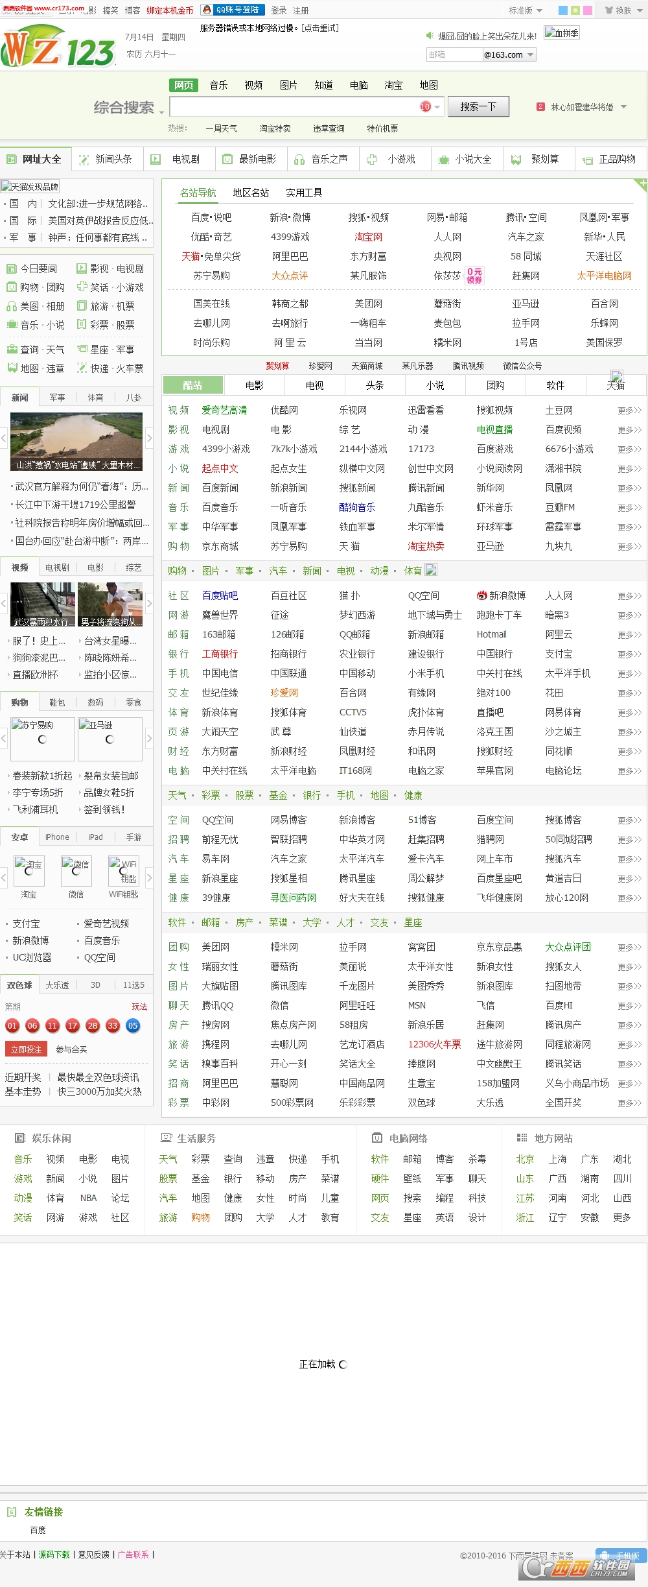Click the 立即投注 red button
The height and width of the screenshot is (1587, 648).
[26, 1049]
